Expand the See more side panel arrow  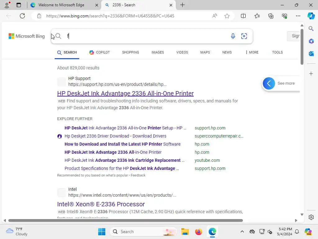click(x=269, y=83)
